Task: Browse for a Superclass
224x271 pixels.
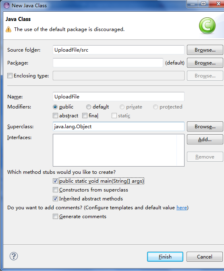Action: pyautogui.click(x=205, y=127)
